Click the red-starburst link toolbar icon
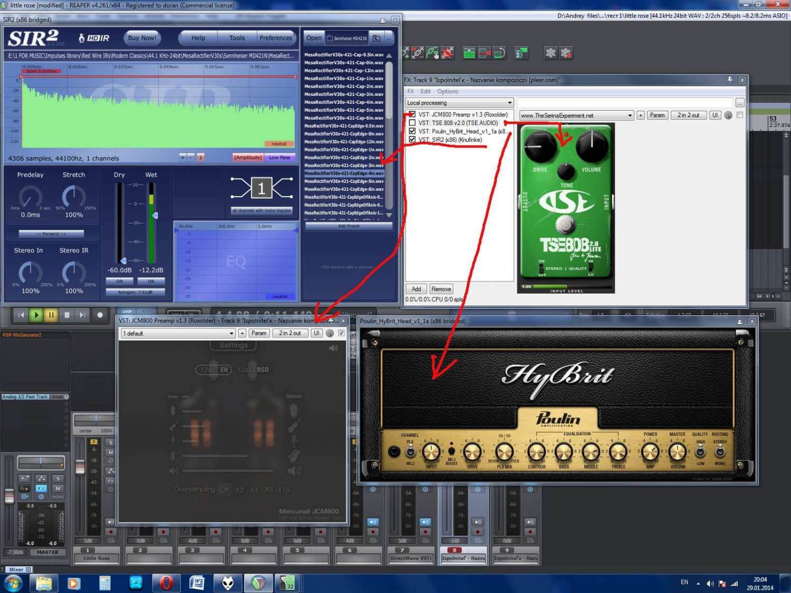Screen dimensions: 791x593 click(448, 53)
